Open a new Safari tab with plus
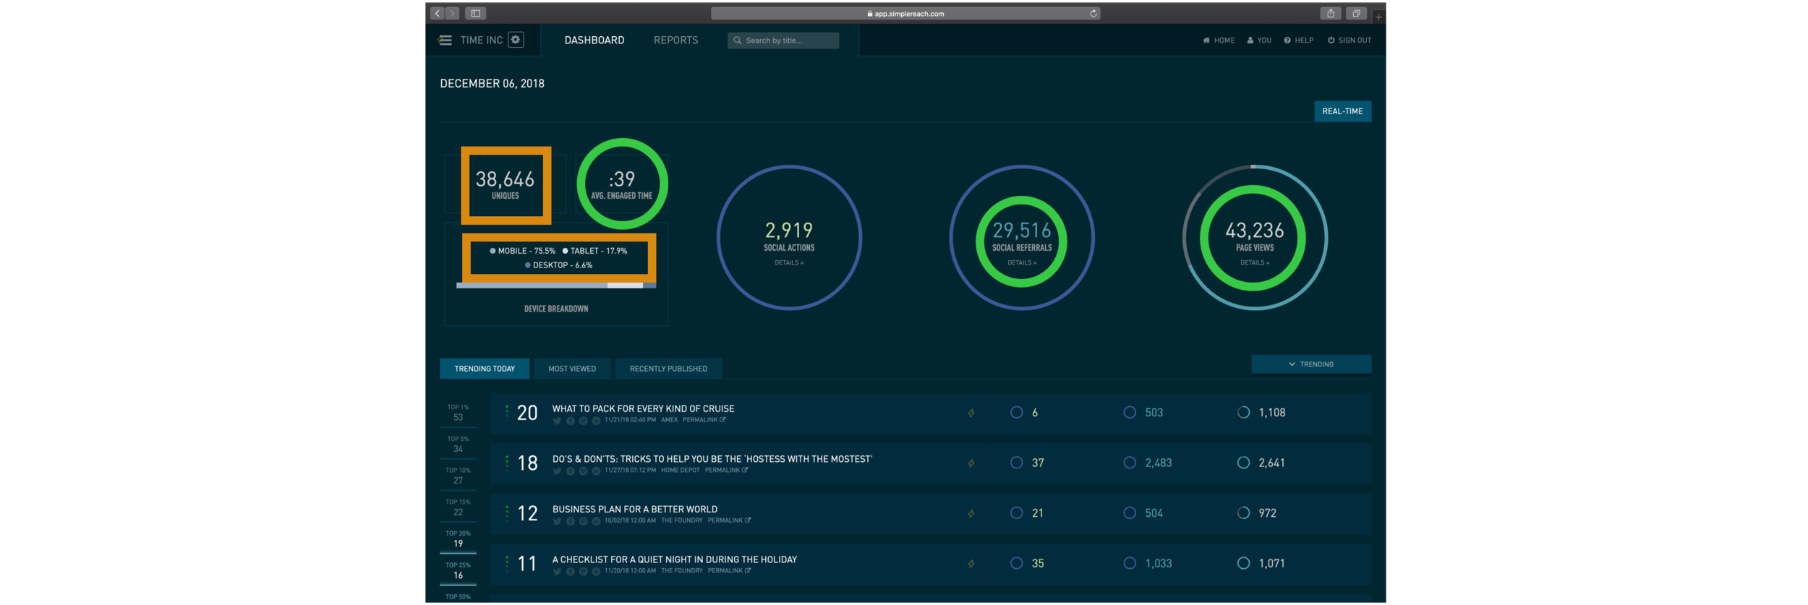 pos(1378,17)
